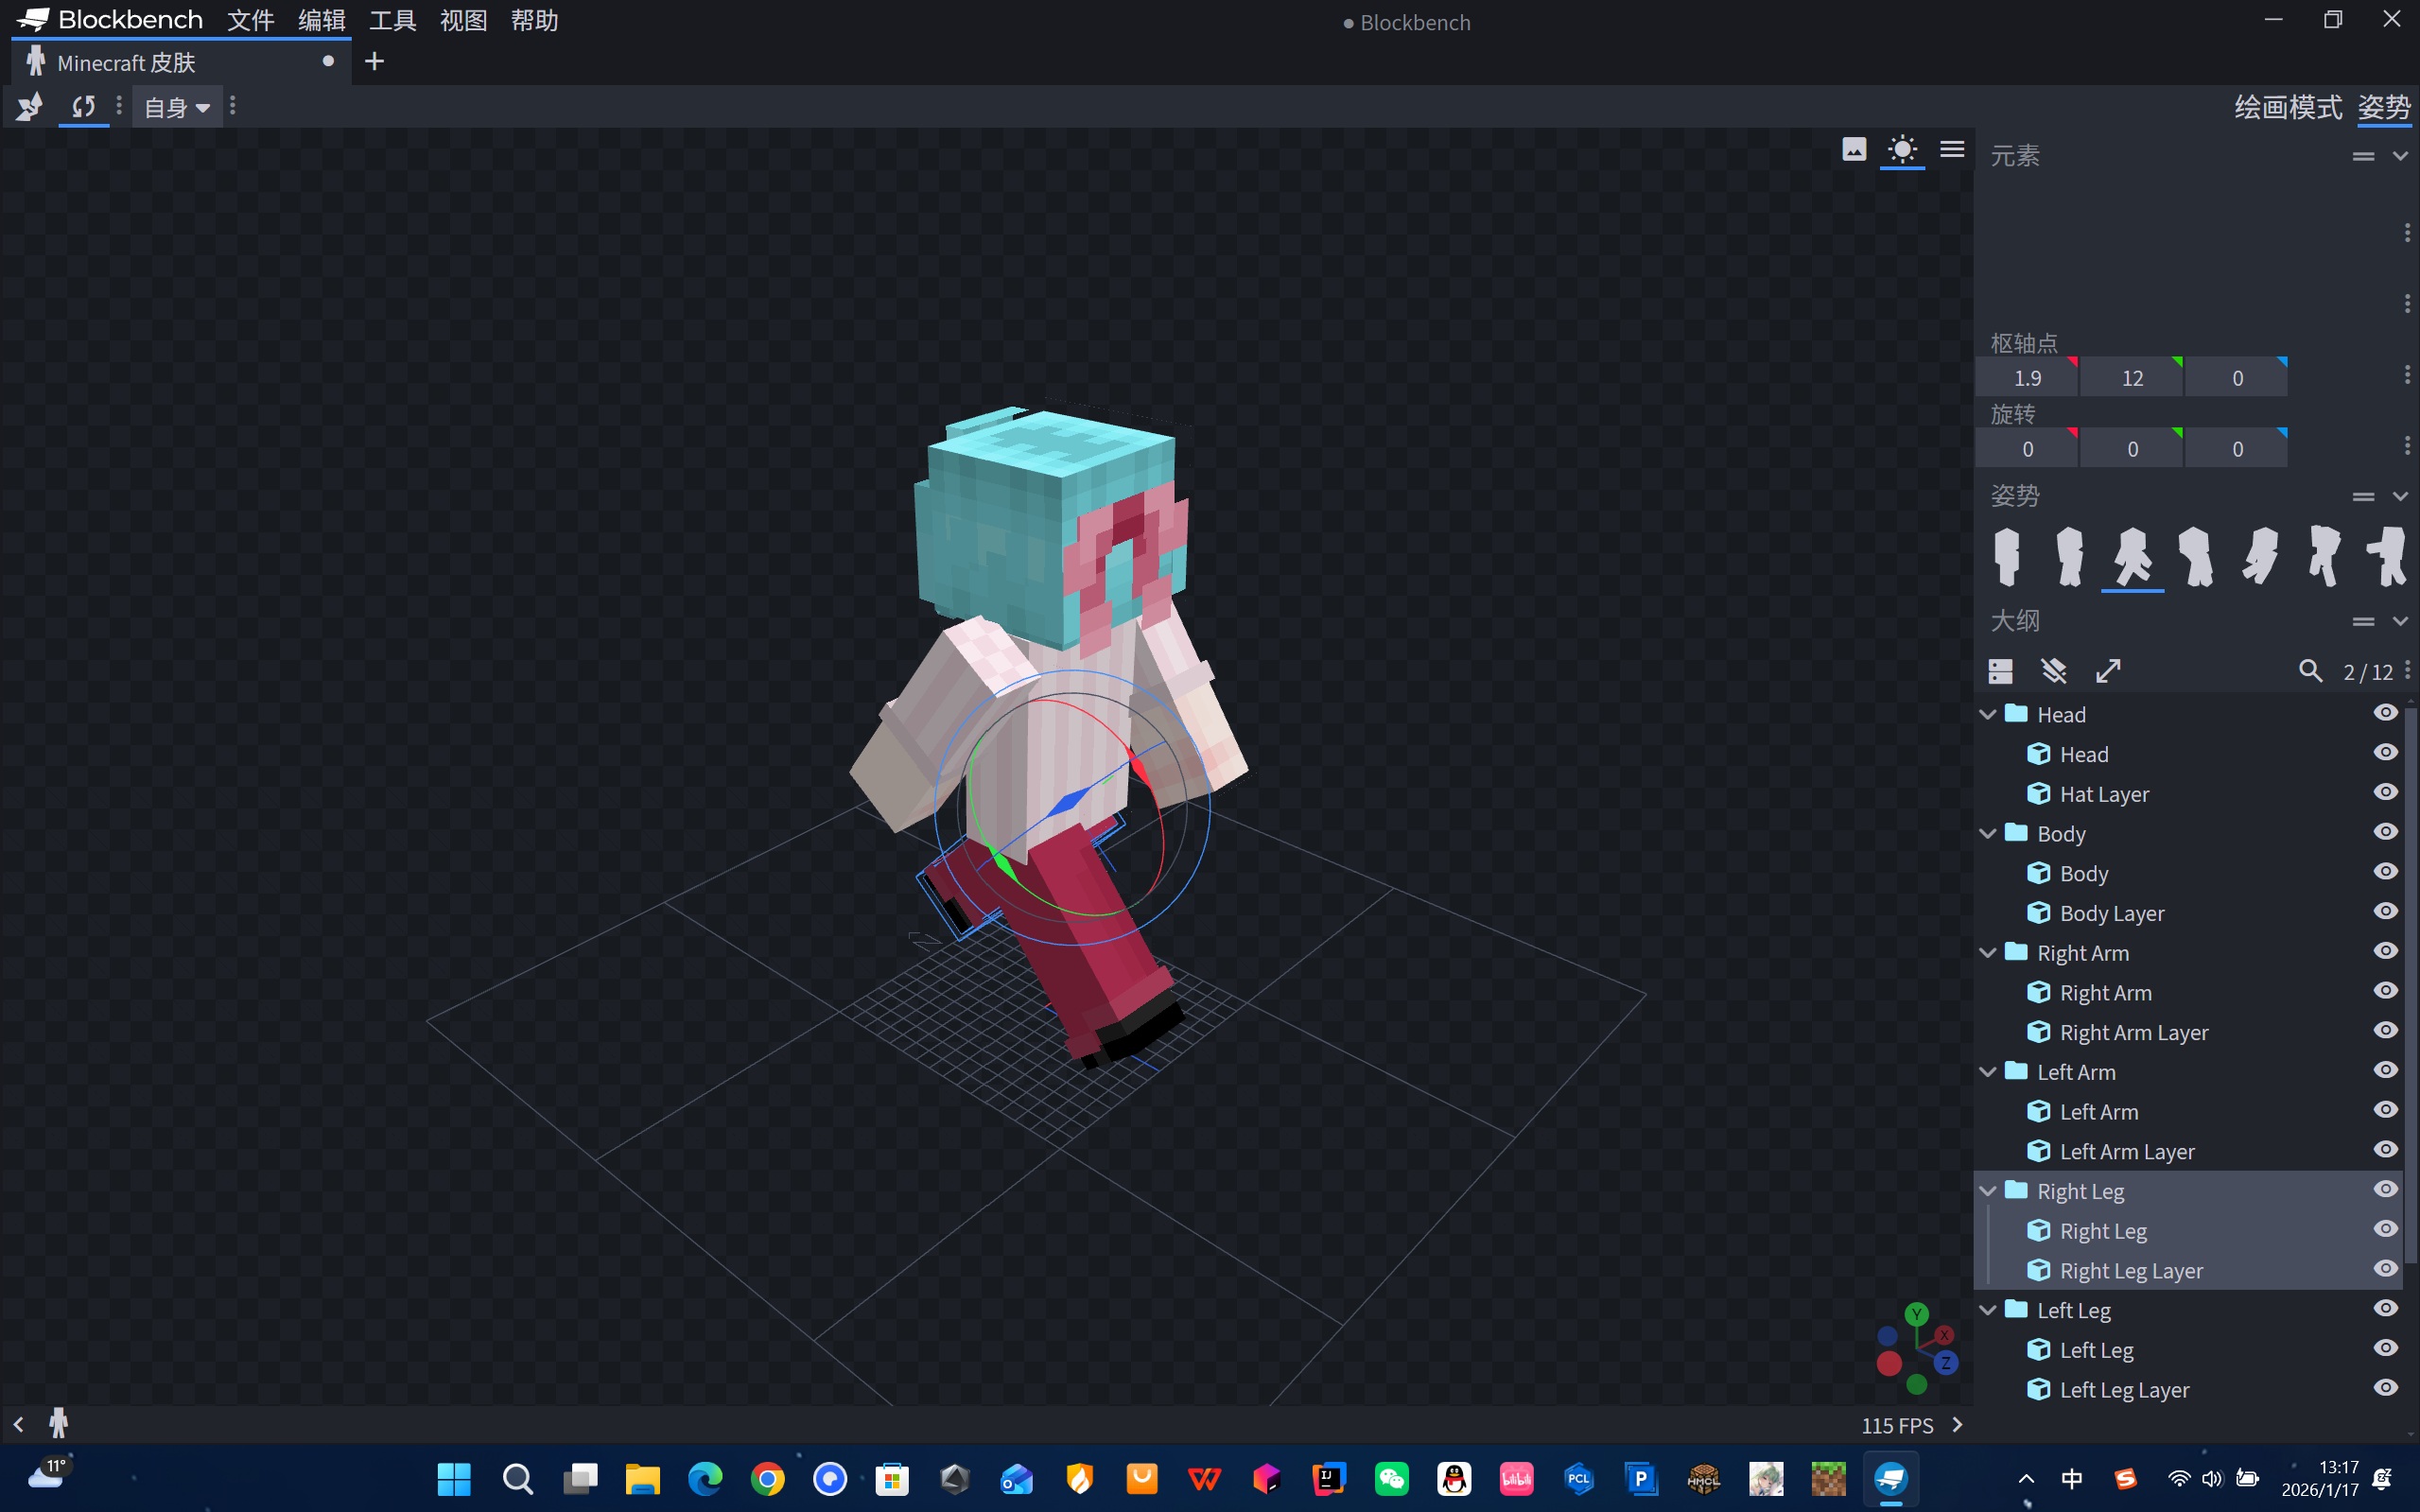Viewport: 2420px width, 1512px height.
Task: Hide the Left Leg group
Action: [2385, 1309]
